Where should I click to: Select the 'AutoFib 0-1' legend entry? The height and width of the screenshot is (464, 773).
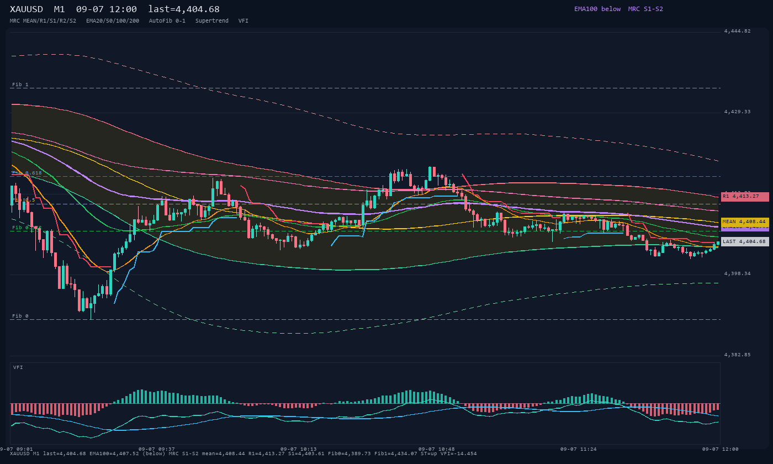pyautogui.click(x=167, y=20)
